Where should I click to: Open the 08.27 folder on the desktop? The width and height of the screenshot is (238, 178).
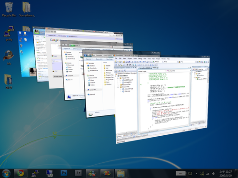coord(9,81)
